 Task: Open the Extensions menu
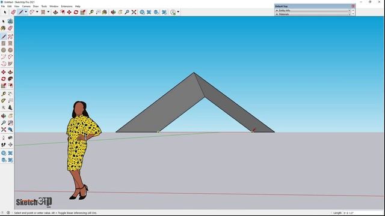click(67, 6)
